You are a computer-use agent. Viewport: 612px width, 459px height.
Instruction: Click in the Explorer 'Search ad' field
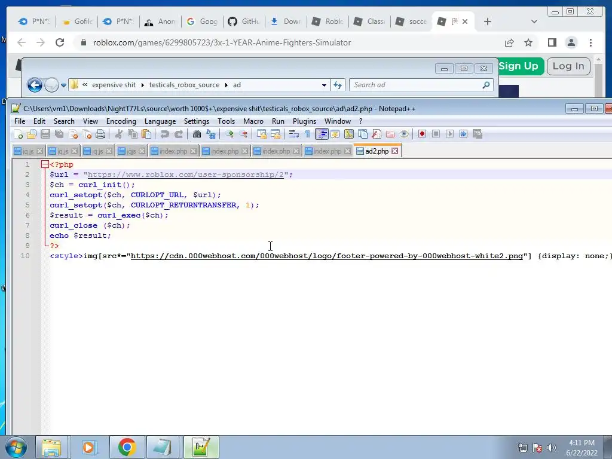421,85
